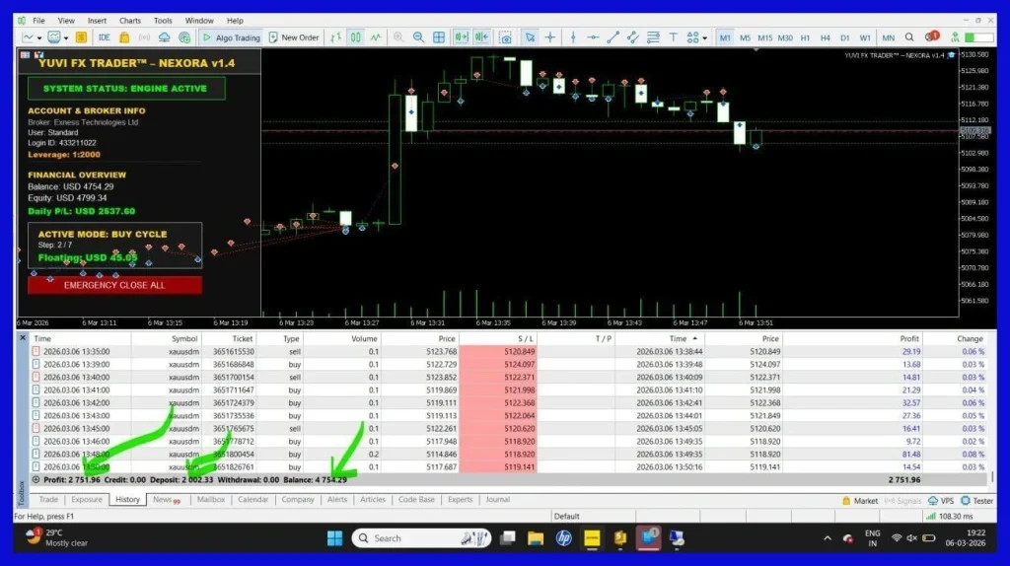Image resolution: width=1010 pixels, height=566 pixels.
Task: Click the New Order button
Action: (294, 37)
